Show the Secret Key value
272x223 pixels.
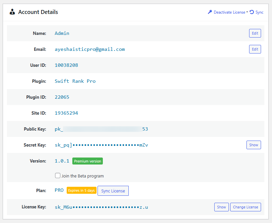253,145
